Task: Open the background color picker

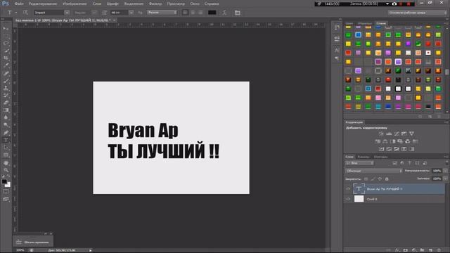Action: [8, 185]
